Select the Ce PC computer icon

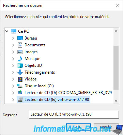[14, 31]
